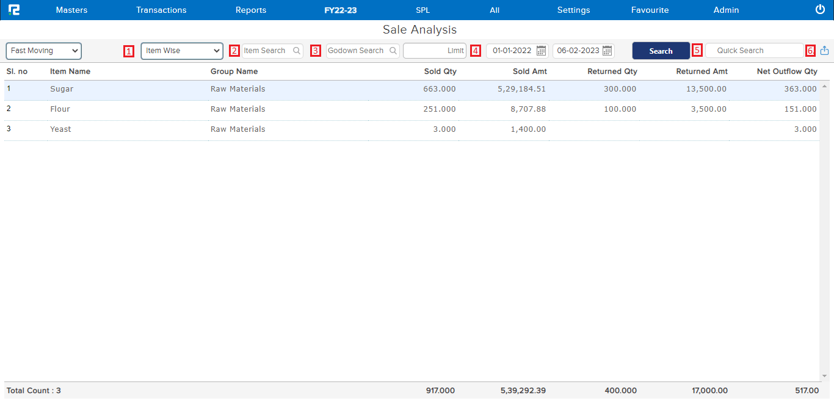Open the Settings menu

pos(573,10)
